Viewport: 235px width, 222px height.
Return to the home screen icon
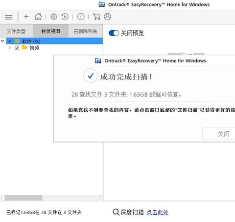click(x=38, y=17)
